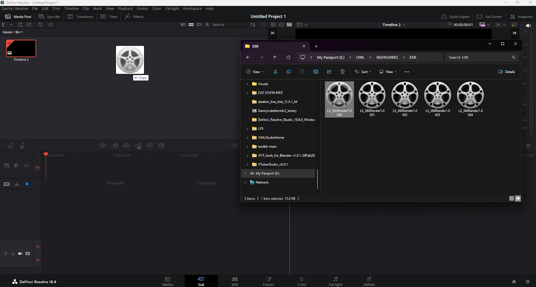536x287 pixels.
Task: Open the Fairlight menu in the menu bar
Action: (172, 9)
